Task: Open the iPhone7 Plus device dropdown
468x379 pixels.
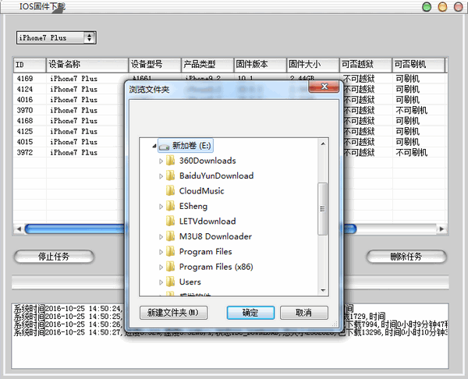Action: [56, 38]
